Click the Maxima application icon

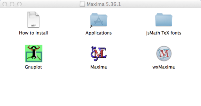click(98, 54)
